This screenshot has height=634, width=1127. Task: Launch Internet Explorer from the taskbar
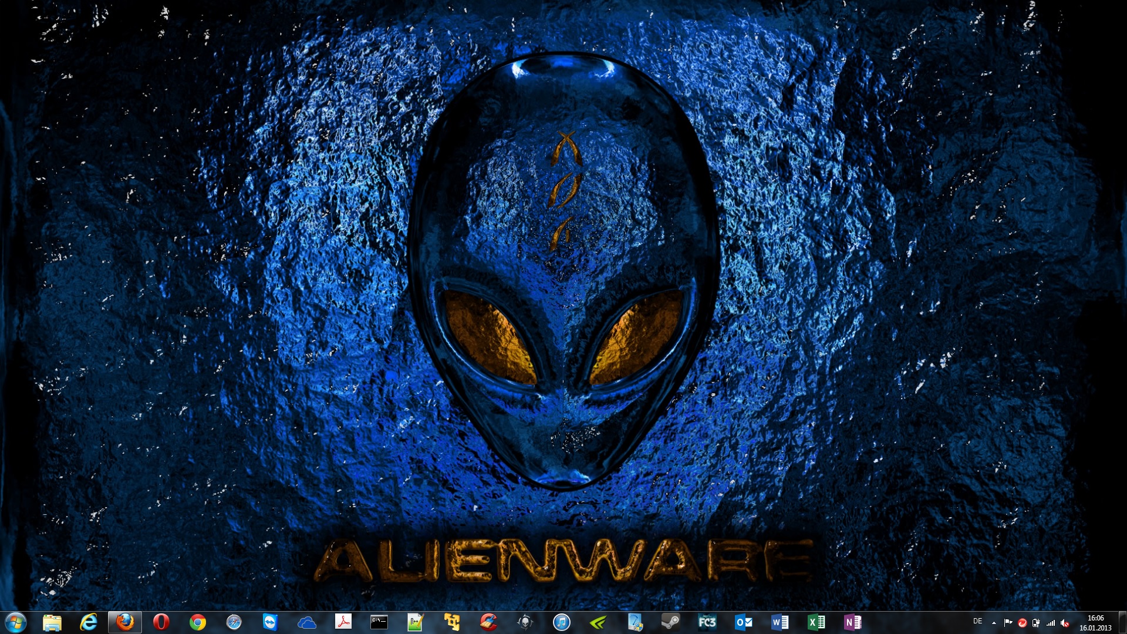coord(89,622)
